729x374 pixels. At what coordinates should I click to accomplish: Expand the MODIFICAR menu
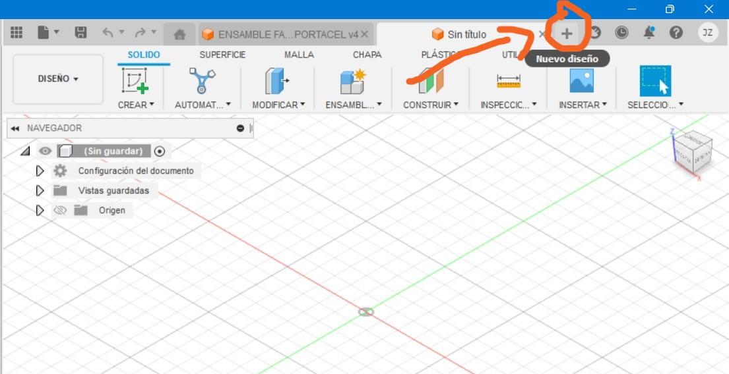coord(278,105)
